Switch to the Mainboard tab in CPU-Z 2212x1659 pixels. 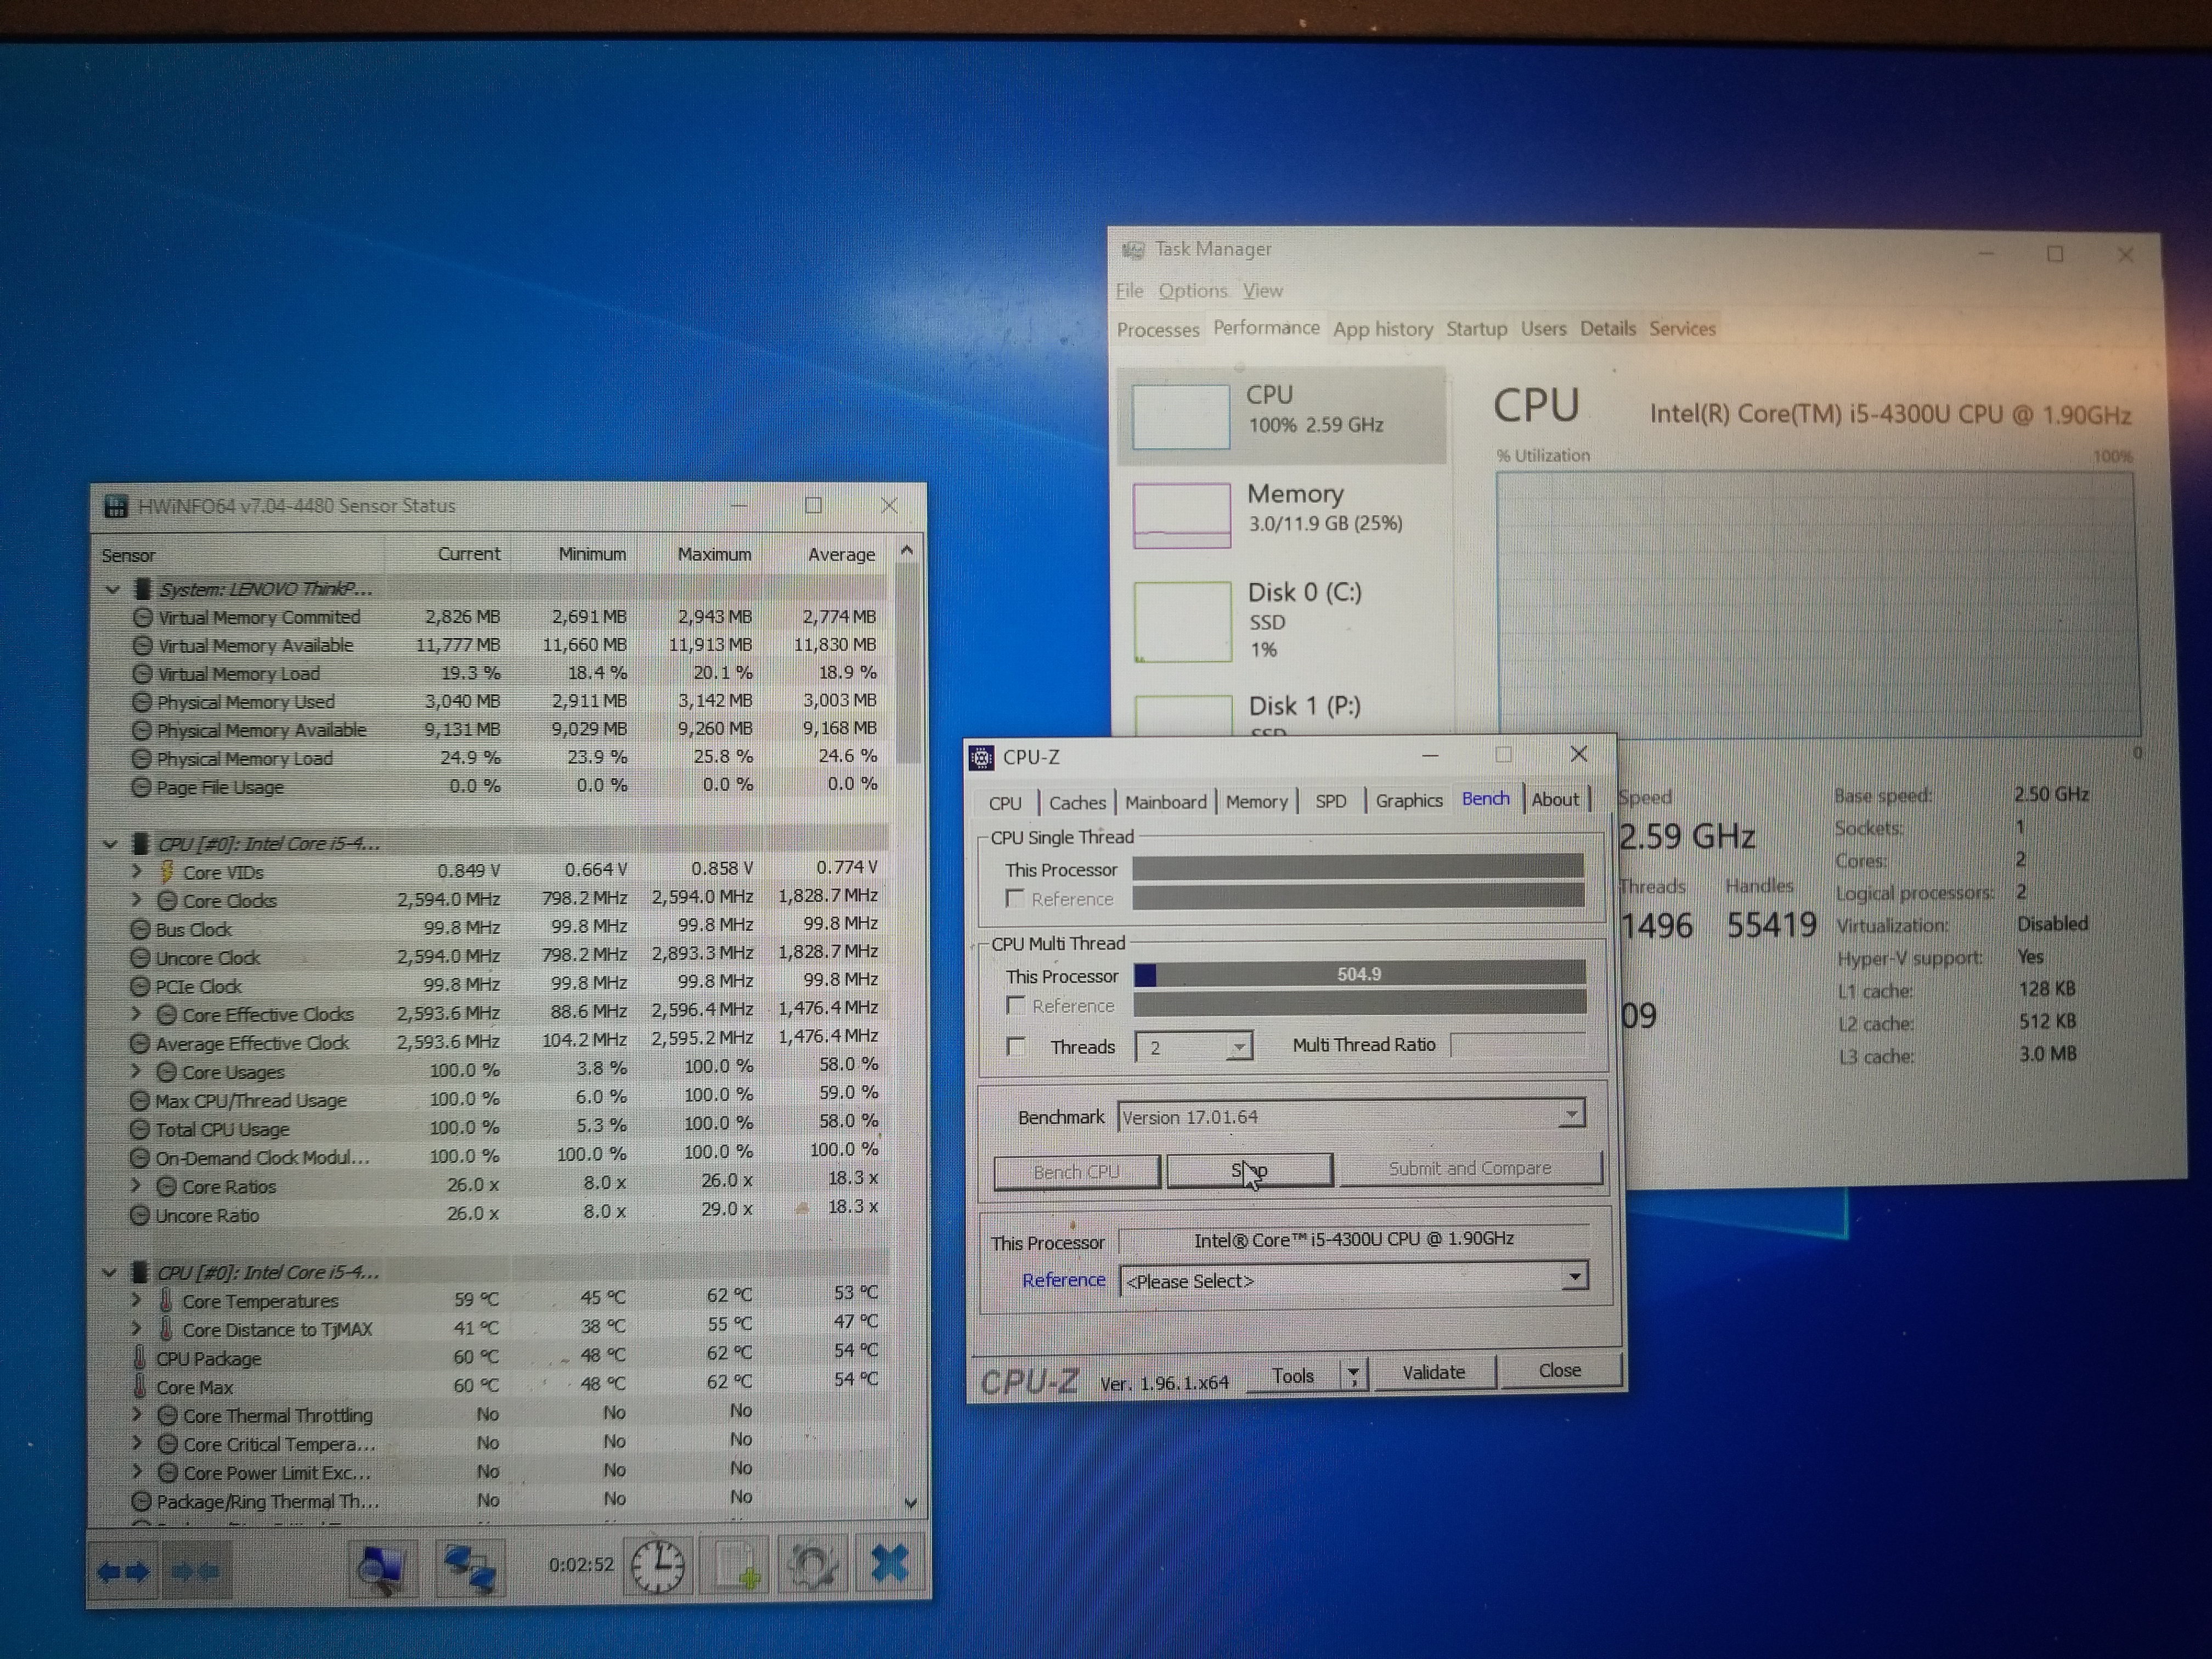pos(1165,802)
